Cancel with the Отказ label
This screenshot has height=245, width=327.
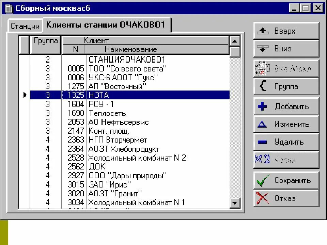click(x=285, y=198)
